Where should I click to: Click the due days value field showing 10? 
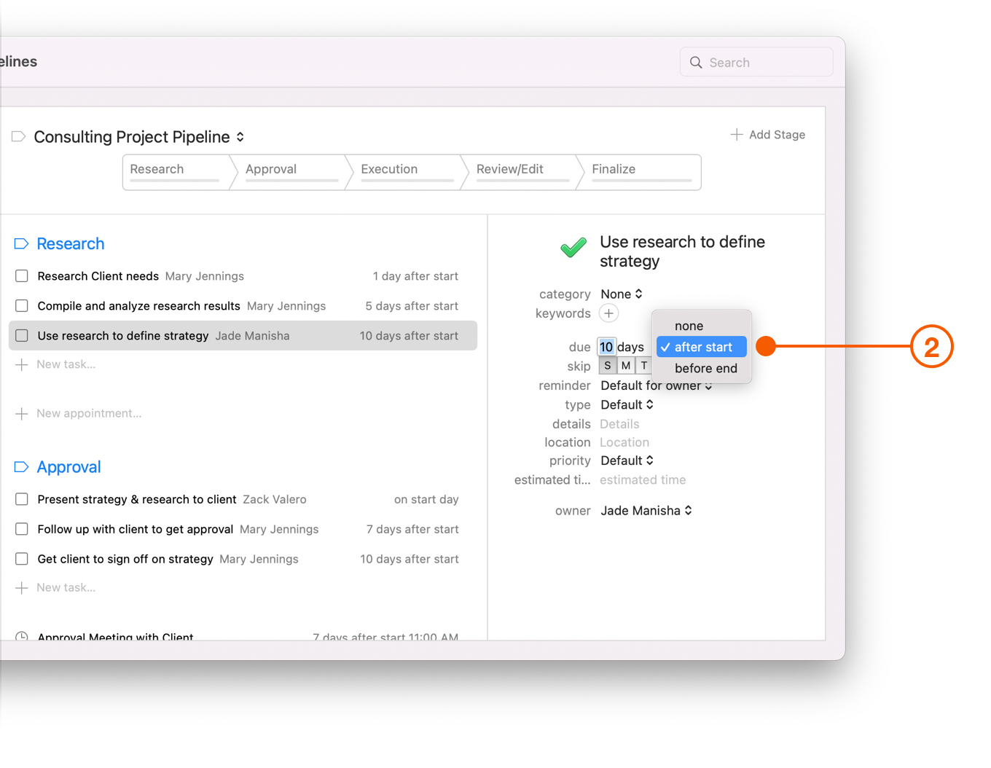pyautogui.click(x=606, y=346)
